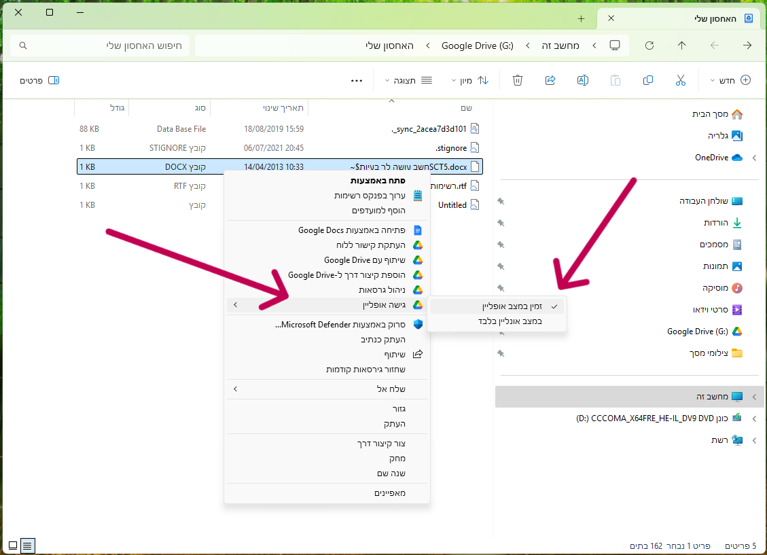
Task: Choose העתקת קישור ללוח in context menu
Action: pyautogui.click(x=327, y=245)
